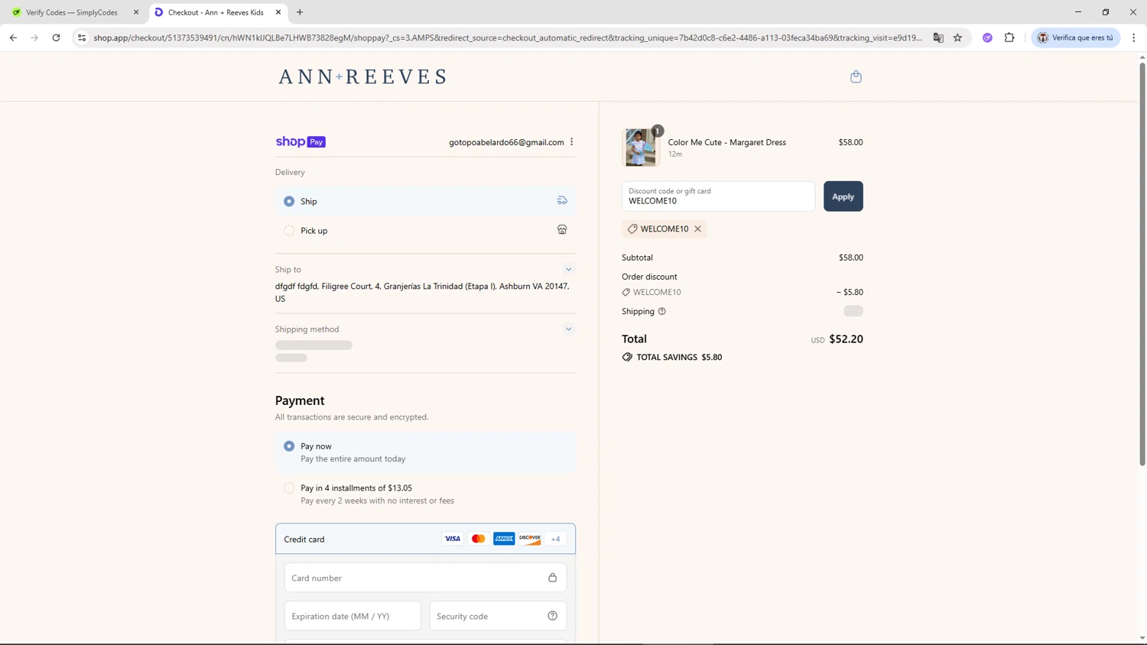Click the browser address bar URL
The width and height of the screenshot is (1147, 645).
click(x=508, y=37)
